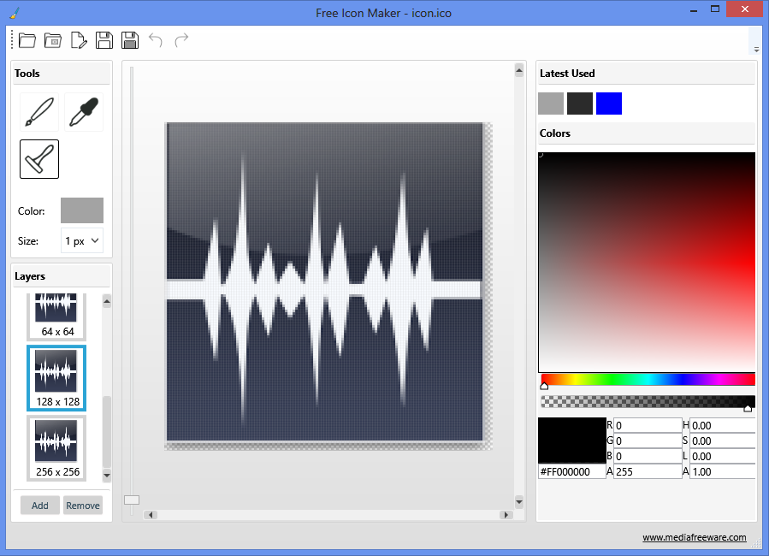The height and width of the screenshot is (556, 769).
Task: Select the Eraser tool
Action: (38, 159)
